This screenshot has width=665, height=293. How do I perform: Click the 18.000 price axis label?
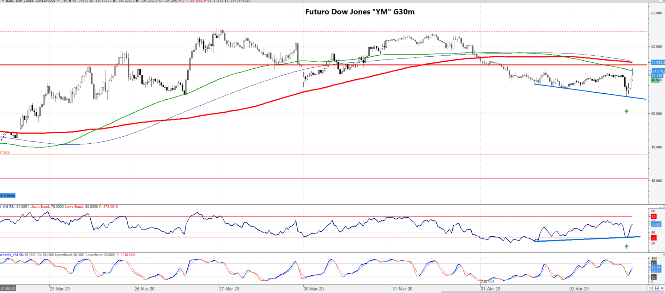[x=657, y=181]
